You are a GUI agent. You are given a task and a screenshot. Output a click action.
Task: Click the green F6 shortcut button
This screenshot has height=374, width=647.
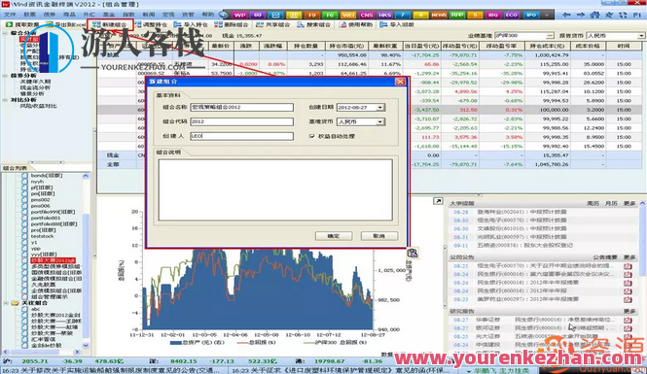click(x=330, y=15)
